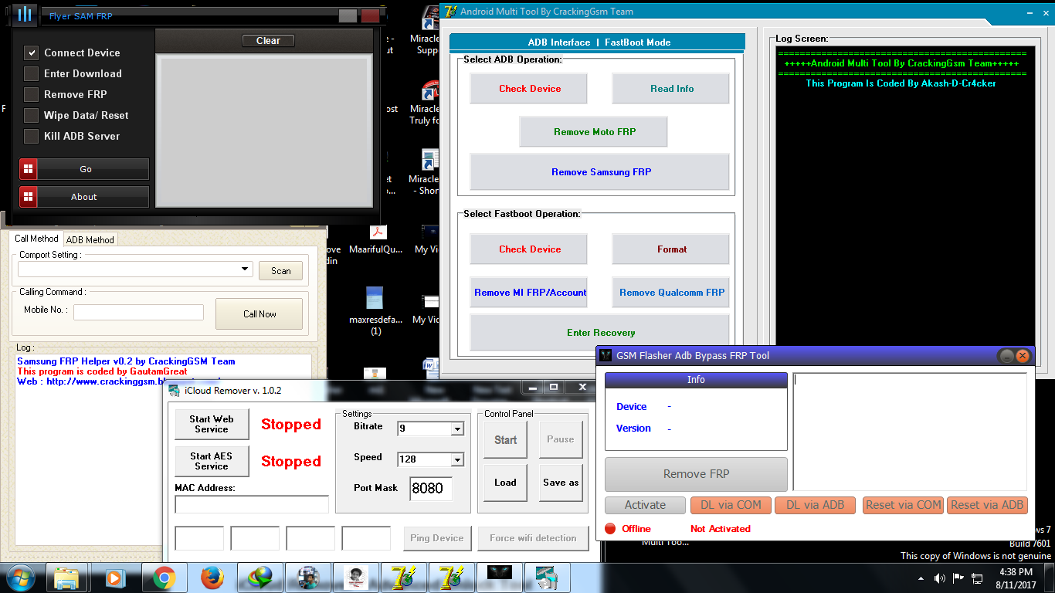Enable Remove FRP checkbox
This screenshot has height=593, width=1055.
click(x=31, y=94)
